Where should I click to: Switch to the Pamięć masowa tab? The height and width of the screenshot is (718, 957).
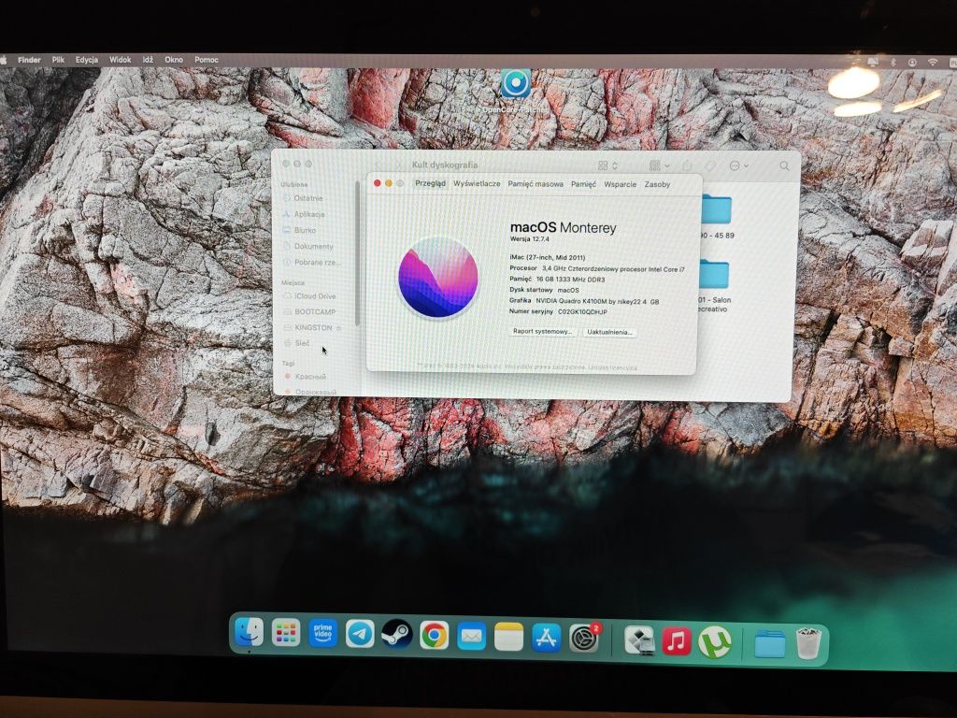pyautogui.click(x=536, y=184)
